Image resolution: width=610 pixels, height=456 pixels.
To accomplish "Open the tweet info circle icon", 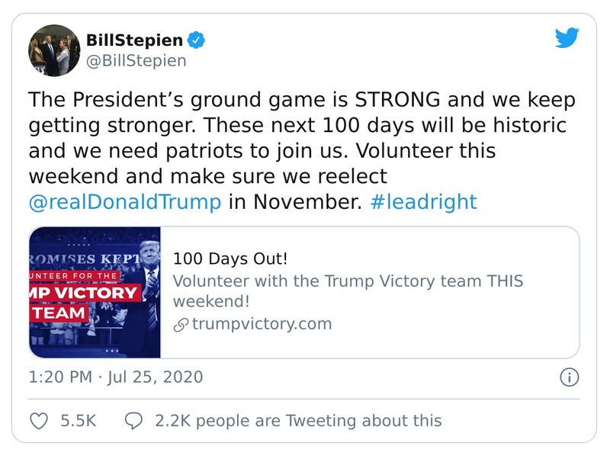I will (x=569, y=377).
